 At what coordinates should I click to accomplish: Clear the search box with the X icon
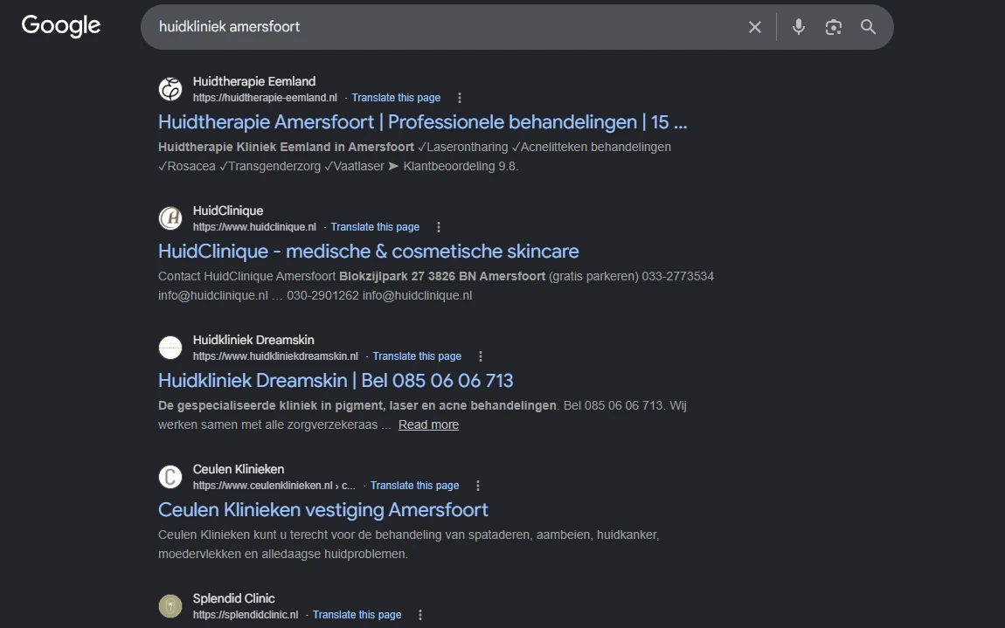[x=755, y=27]
